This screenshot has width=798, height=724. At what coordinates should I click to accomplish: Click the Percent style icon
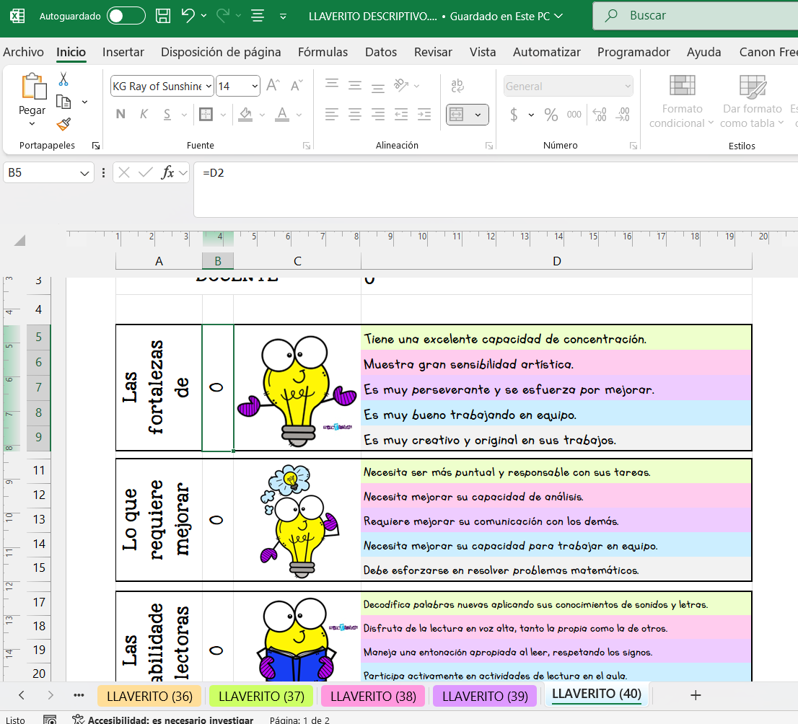(x=551, y=115)
